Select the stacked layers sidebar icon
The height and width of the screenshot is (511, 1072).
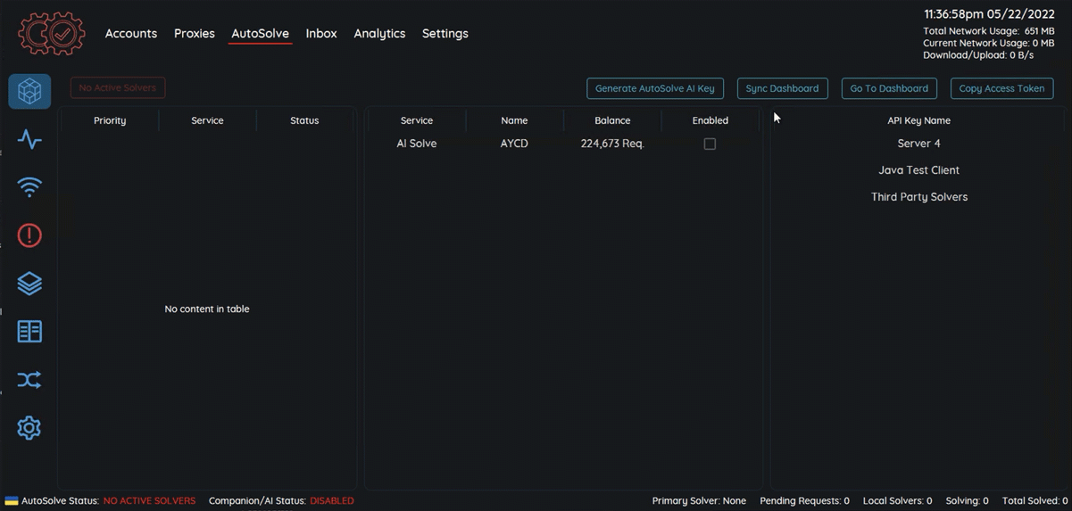[29, 284]
